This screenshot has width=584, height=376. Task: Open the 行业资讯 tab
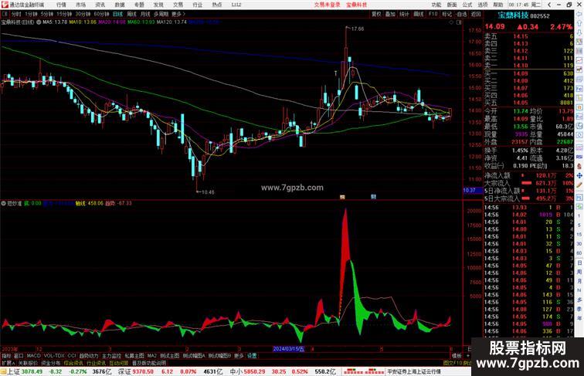tap(96, 363)
